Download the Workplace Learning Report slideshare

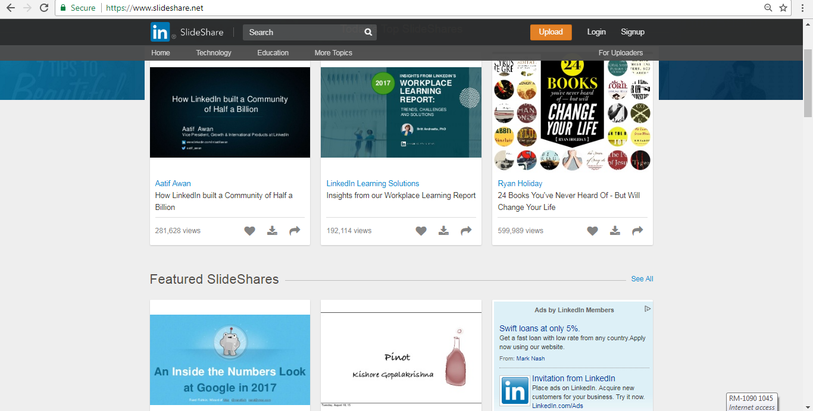pyautogui.click(x=444, y=231)
